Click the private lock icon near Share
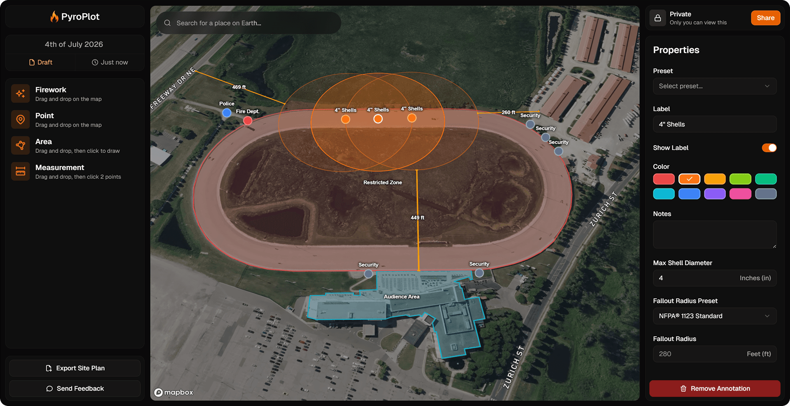Image resolution: width=790 pixels, height=406 pixels. (658, 18)
